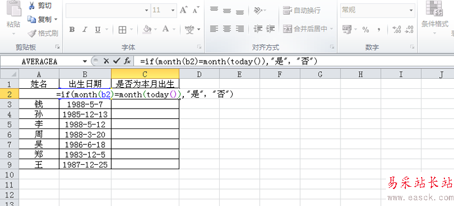Click the text orientation icon
This screenshot has width=454, height=206.
(x=258, y=10)
